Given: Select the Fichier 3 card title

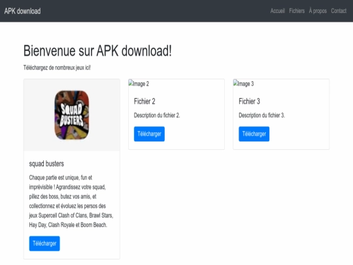Looking at the screenshot, I should (249, 101).
